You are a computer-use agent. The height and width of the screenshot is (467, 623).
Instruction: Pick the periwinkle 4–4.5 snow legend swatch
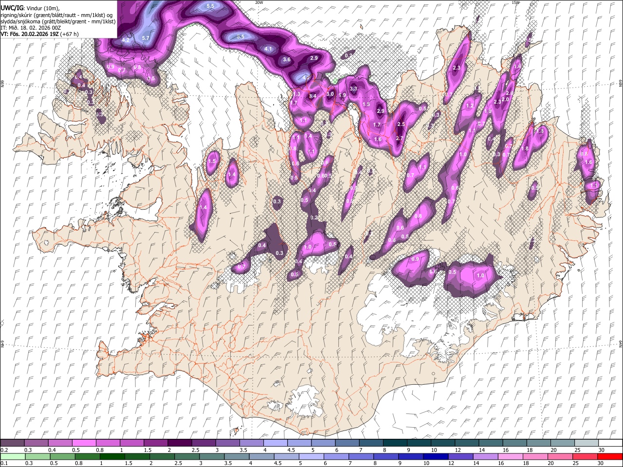tap(275, 443)
